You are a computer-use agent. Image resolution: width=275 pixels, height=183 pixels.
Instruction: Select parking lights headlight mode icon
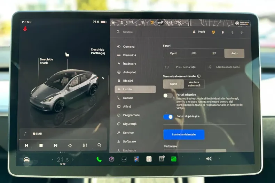tap(194, 53)
